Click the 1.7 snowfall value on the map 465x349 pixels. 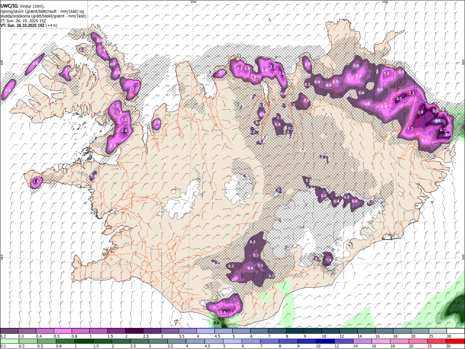coord(411,129)
